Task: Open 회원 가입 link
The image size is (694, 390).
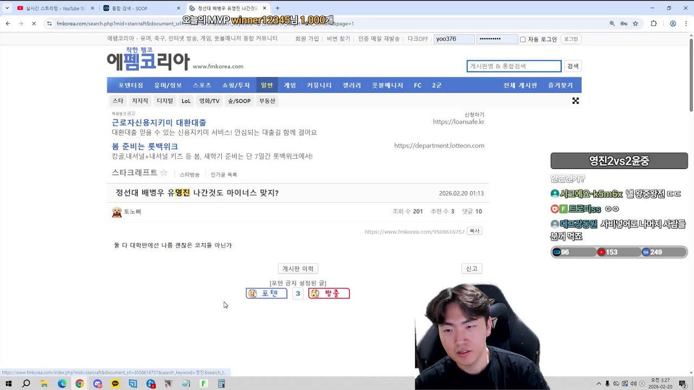Action: pos(307,39)
